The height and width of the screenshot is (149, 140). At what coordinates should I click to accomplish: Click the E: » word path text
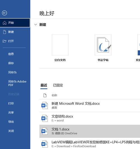pyautogui.click(x=58, y=120)
